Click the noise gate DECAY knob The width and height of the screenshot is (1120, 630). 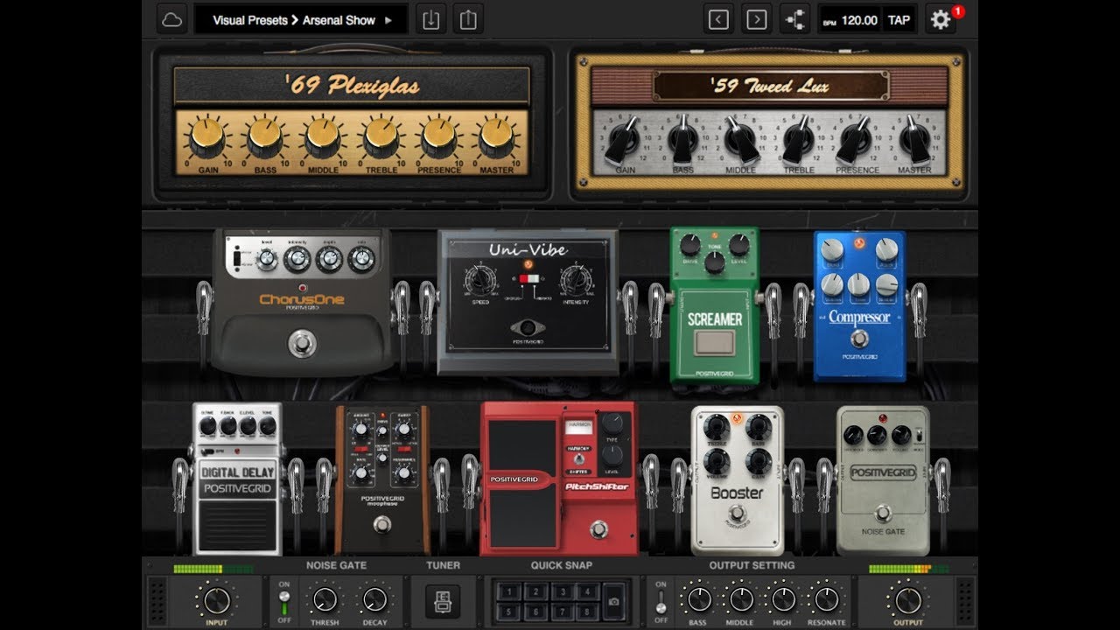374,599
